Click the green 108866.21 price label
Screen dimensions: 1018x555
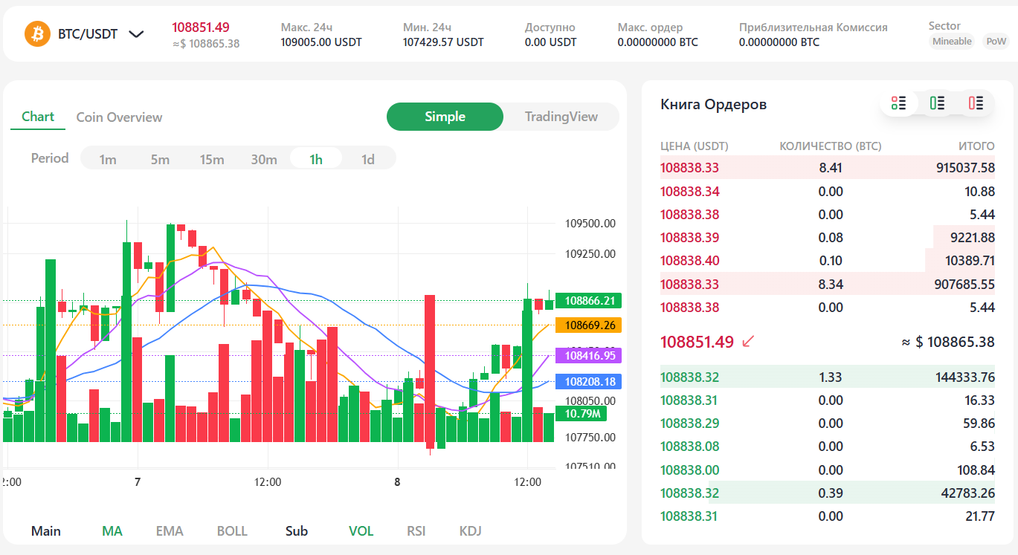coord(588,301)
